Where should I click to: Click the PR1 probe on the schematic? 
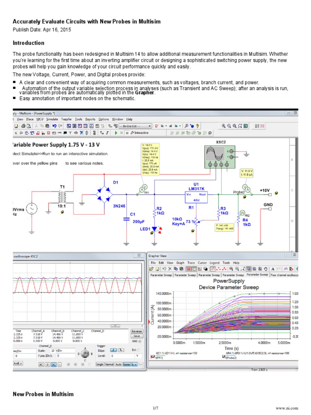tap(143, 189)
